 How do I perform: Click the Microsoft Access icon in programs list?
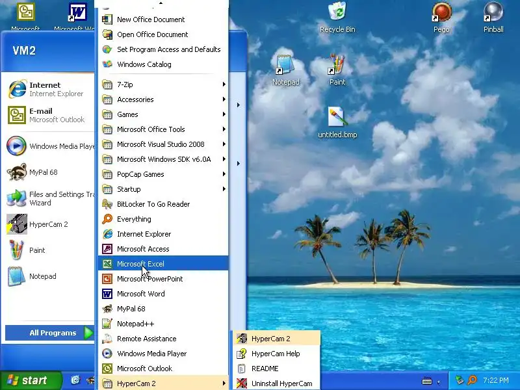107,249
